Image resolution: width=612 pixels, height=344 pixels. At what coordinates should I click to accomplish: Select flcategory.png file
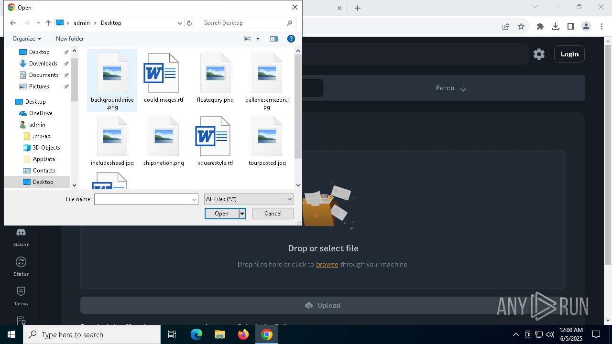(215, 78)
